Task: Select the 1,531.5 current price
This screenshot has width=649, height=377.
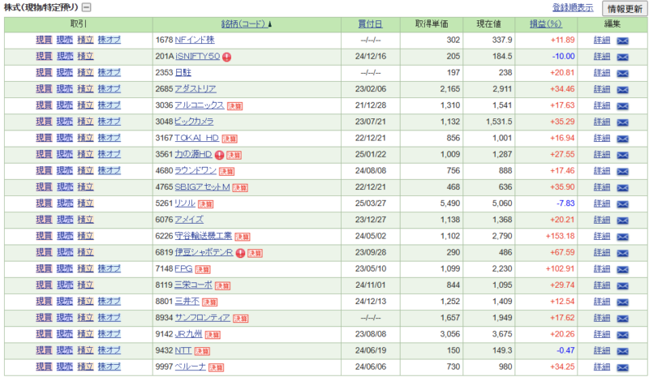Action: (499, 122)
